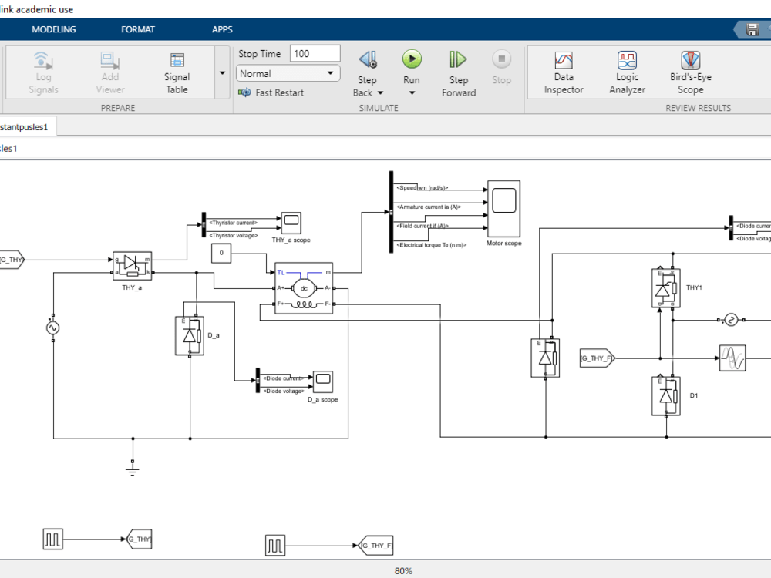Switch to the FORMAT ribbon tab
Viewport: 771px width, 578px height.
click(138, 29)
